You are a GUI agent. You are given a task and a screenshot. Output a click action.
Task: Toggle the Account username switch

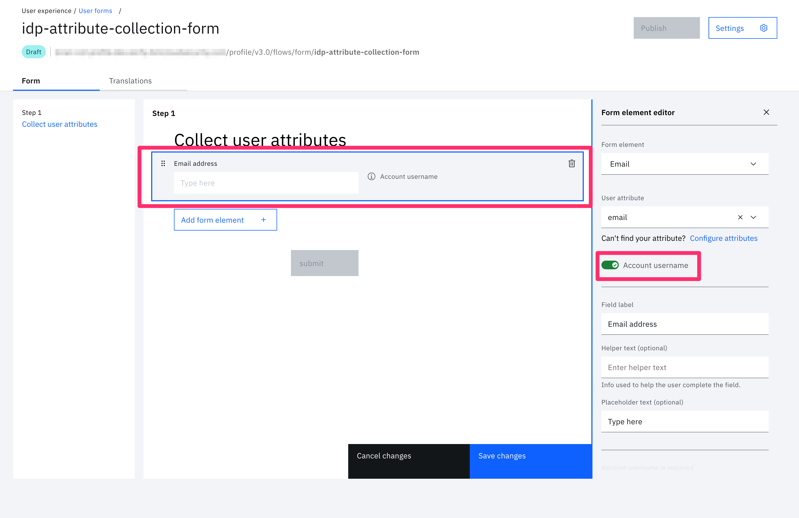pos(610,265)
